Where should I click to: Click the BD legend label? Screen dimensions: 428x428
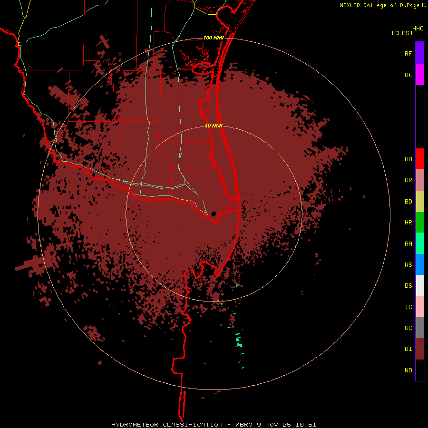pyautogui.click(x=408, y=202)
